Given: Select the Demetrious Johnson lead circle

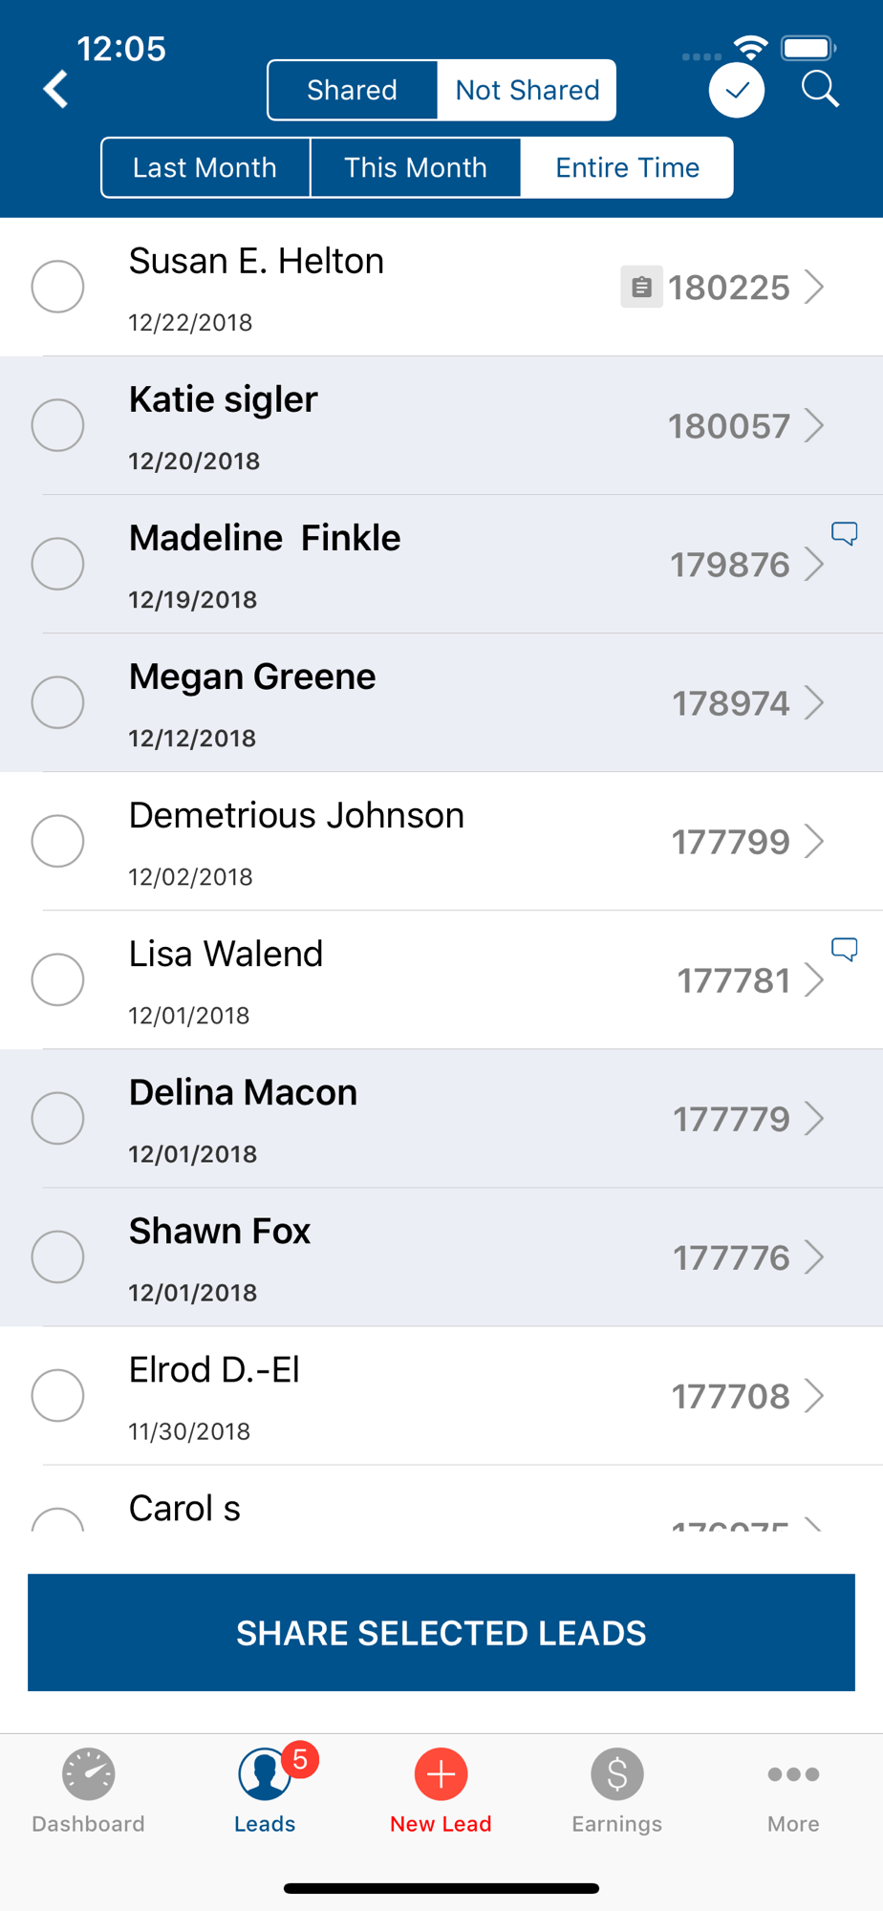Looking at the screenshot, I should [57, 841].
